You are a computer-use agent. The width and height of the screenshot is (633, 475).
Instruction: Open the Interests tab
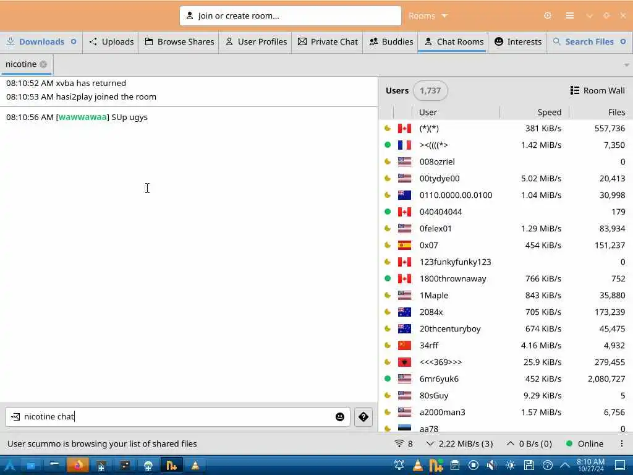point(517,42)
